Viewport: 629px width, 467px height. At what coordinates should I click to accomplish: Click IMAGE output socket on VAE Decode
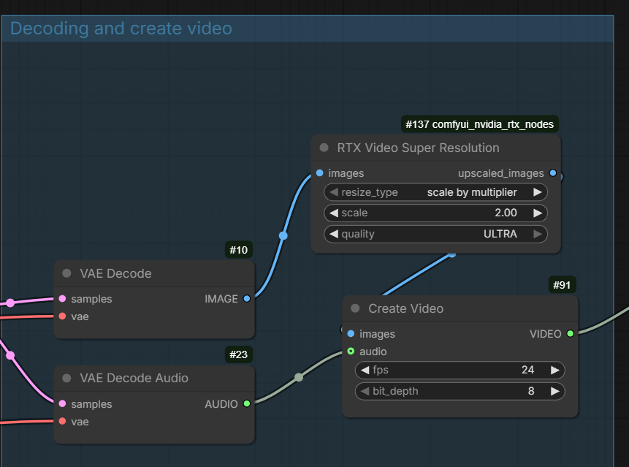(x=247, y=298)
